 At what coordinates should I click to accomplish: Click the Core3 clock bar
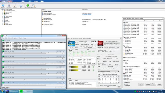click(x=76, y=71)
